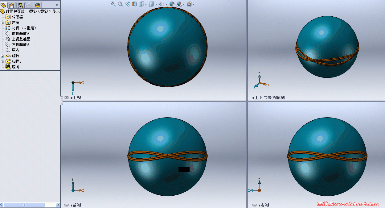Image resolution: width=385 pixels, height=208 pixels.
Task: Toggle link icon beside *右视 label
Action: coord(255,205)
